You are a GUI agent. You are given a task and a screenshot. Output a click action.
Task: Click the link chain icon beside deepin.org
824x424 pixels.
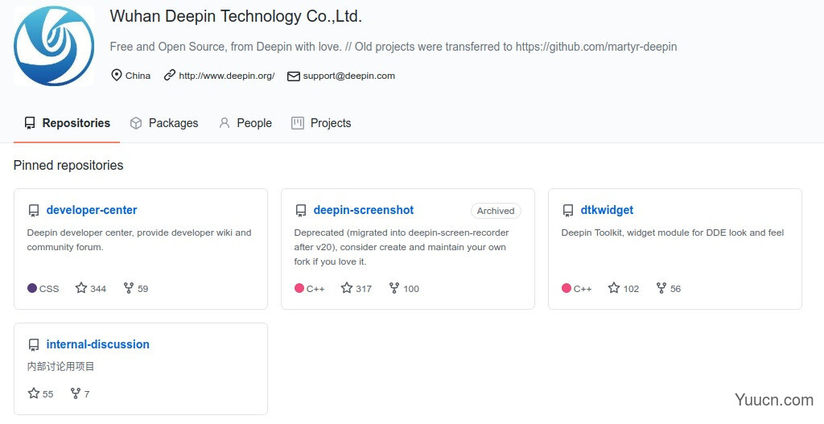pyautogui.click(x=169, y=75)
